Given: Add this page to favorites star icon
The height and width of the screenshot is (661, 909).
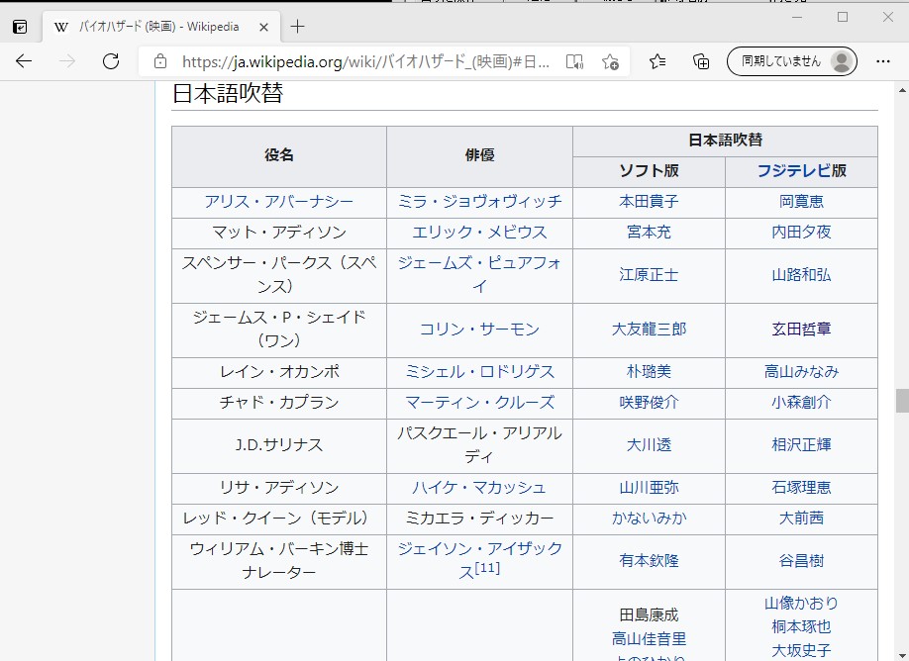Looking at the screenshot, I should pos(610,61).
